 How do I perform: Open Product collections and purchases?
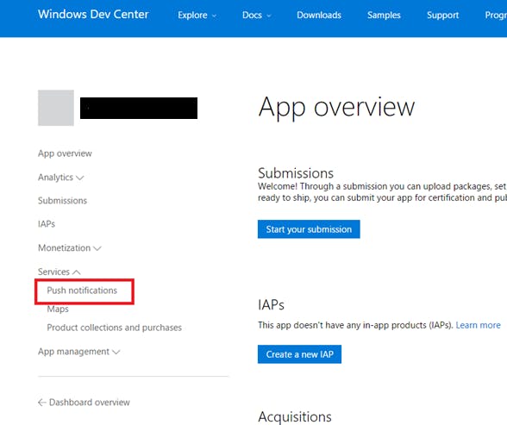point(114,328)
